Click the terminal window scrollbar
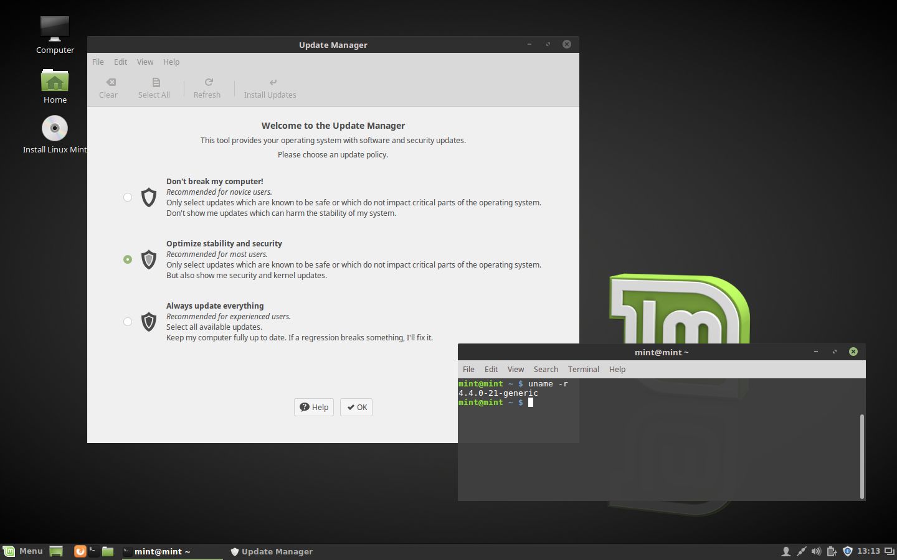This screenshot has width=897, height=560. click(862, 456)
